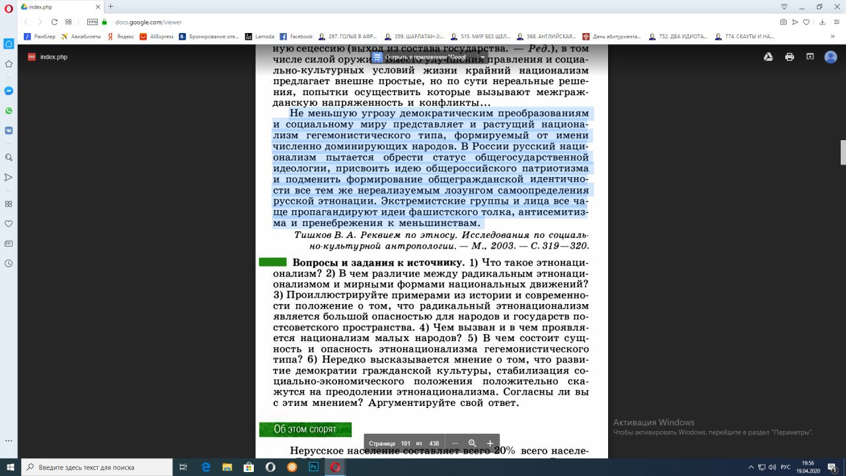The height and width of the screenshot is (476, 846).
Task: Toggle the VPN badge in address bar
Action: coord(93,22)
